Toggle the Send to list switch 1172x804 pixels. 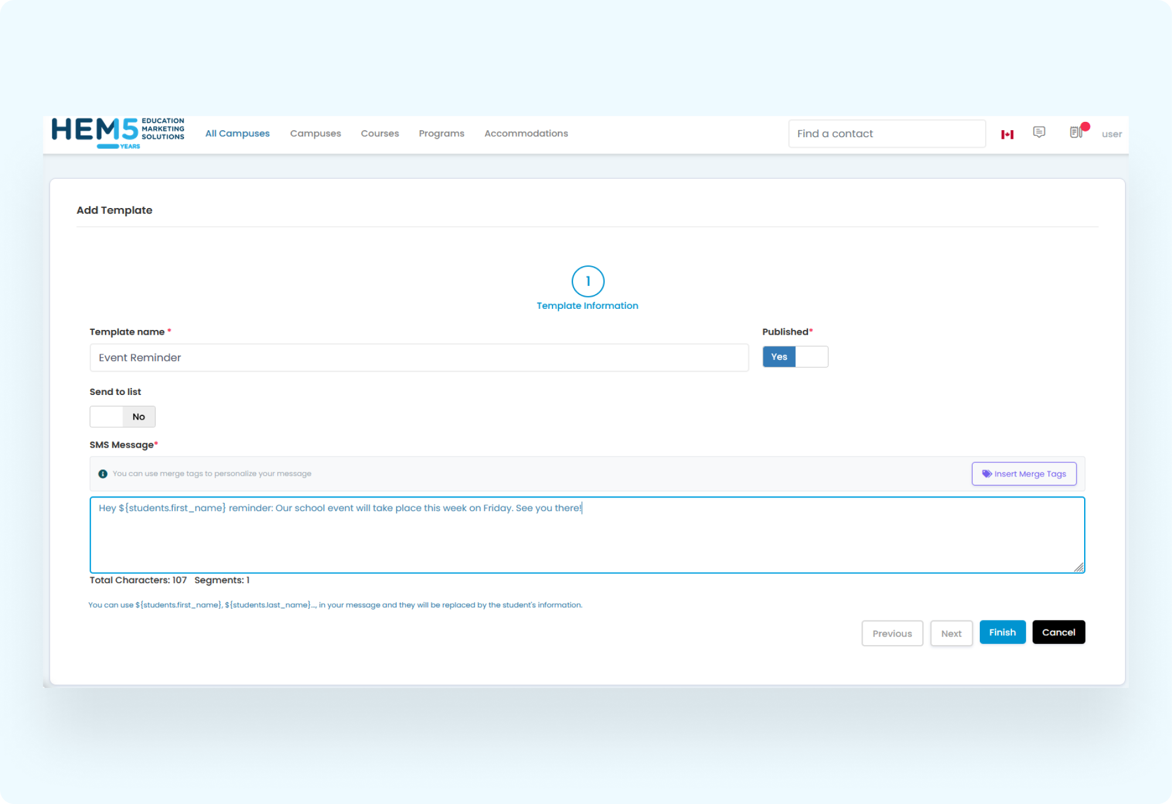(122, 417)
